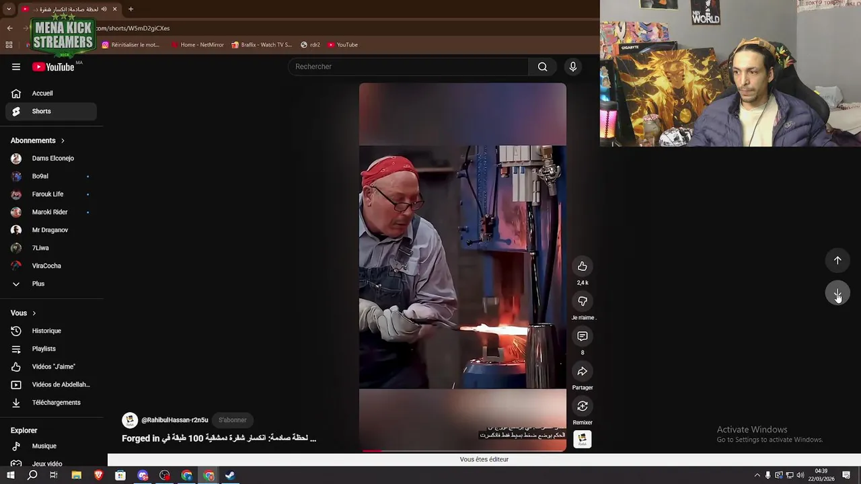Open Braflix - Watch TV bookmark
The height and width of the screenshot is (484, 861).
262,45
